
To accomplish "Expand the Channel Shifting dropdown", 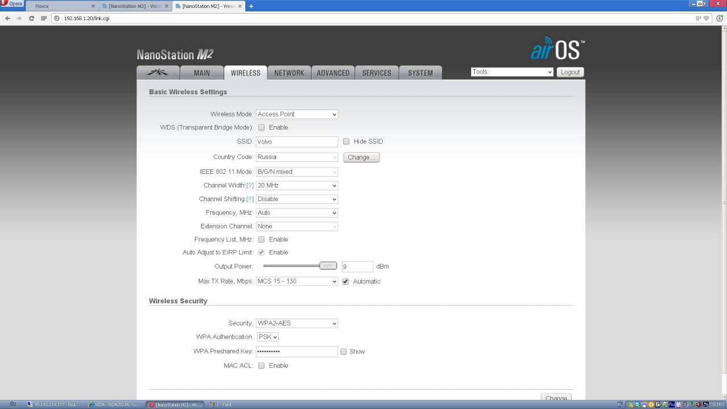I will pyautogui.click(x=297, y=199).
